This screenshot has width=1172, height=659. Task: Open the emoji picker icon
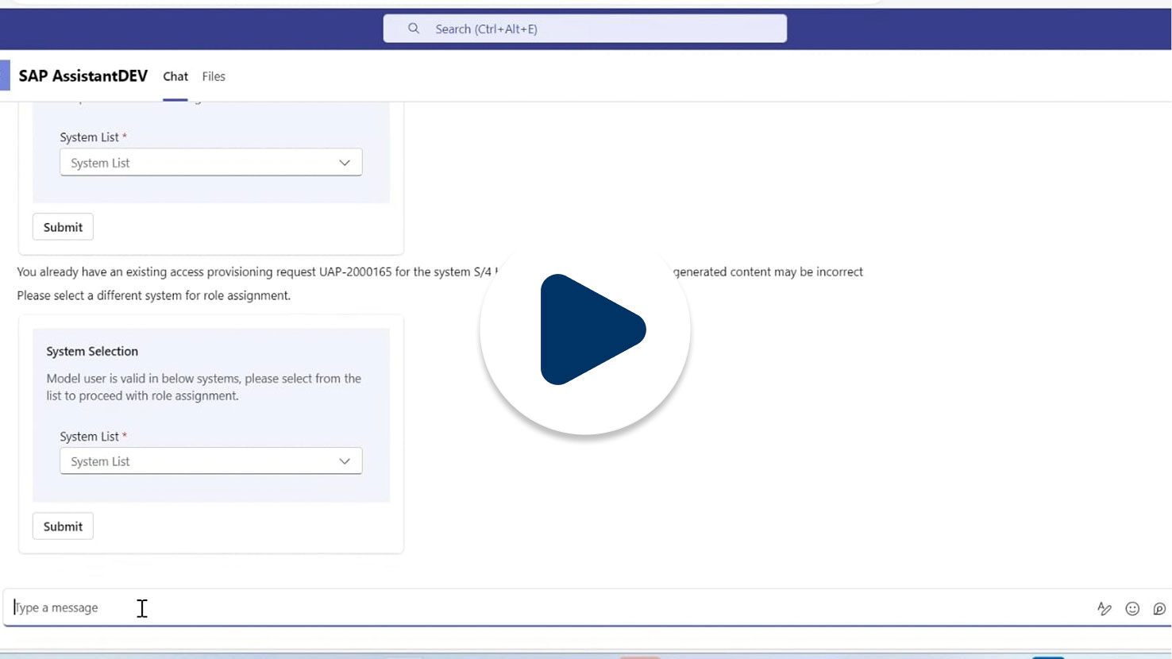[1132, 608]
